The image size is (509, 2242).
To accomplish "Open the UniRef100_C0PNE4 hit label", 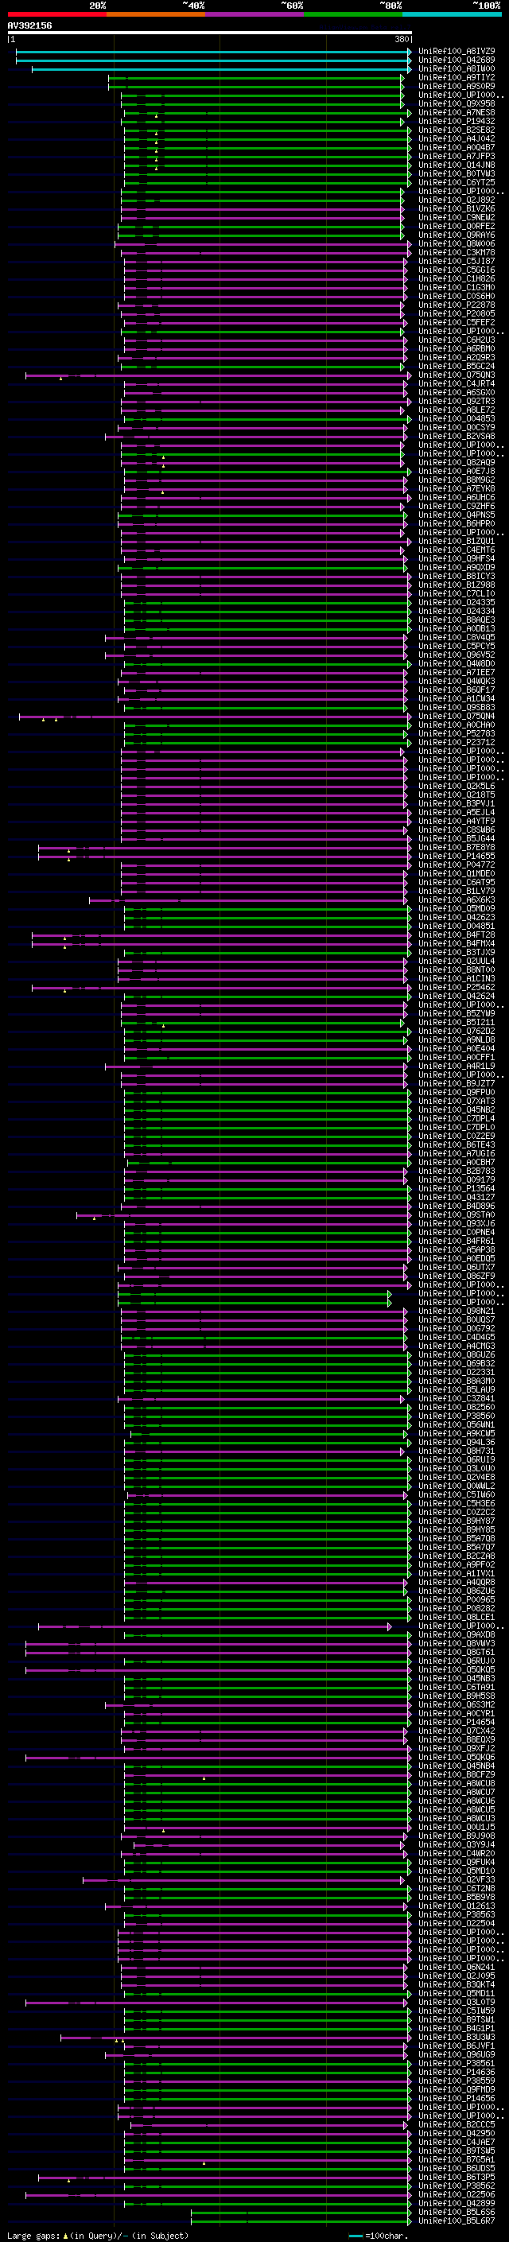I will (x=457, y=1233).
